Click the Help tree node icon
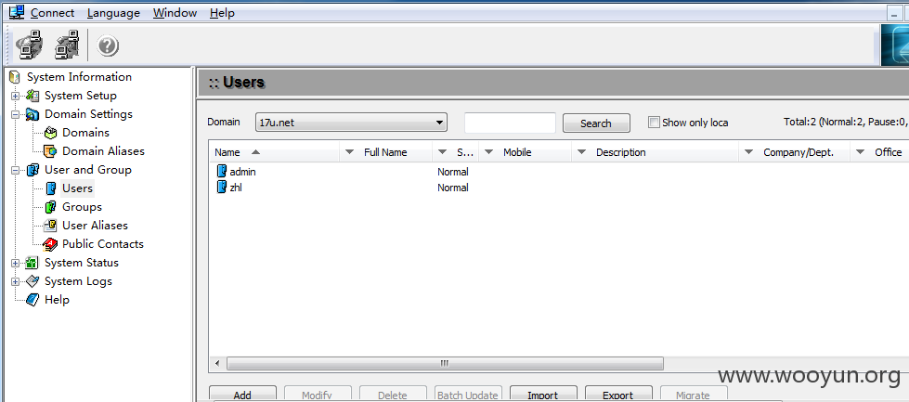 (x=32, y=300)
